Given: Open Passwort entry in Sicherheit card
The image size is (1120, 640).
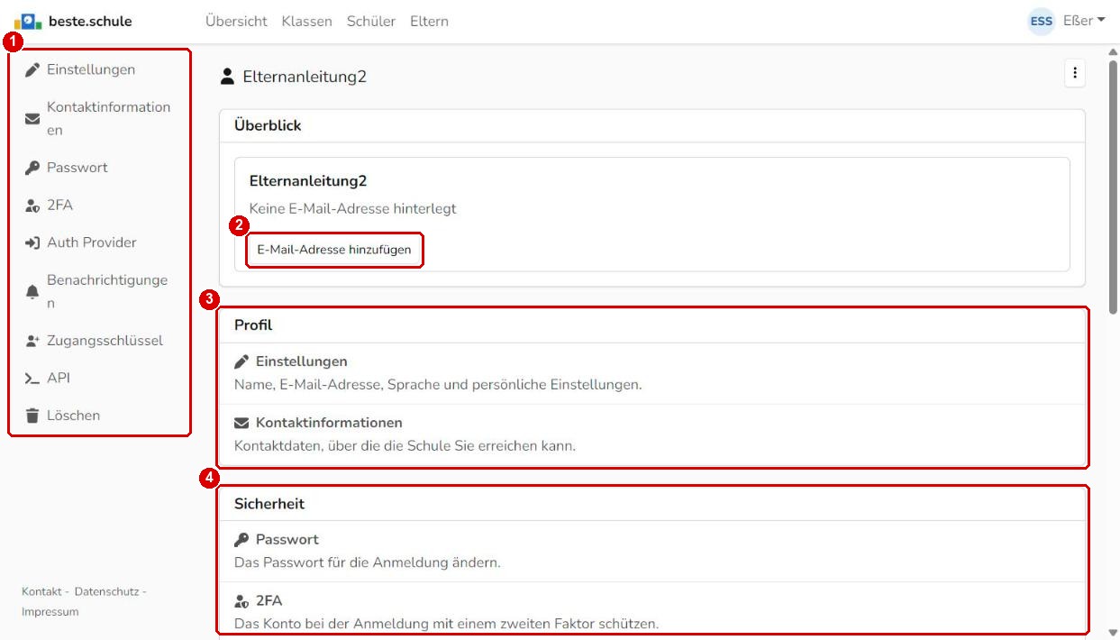Looking at the screenshot, I should (652, 551).
